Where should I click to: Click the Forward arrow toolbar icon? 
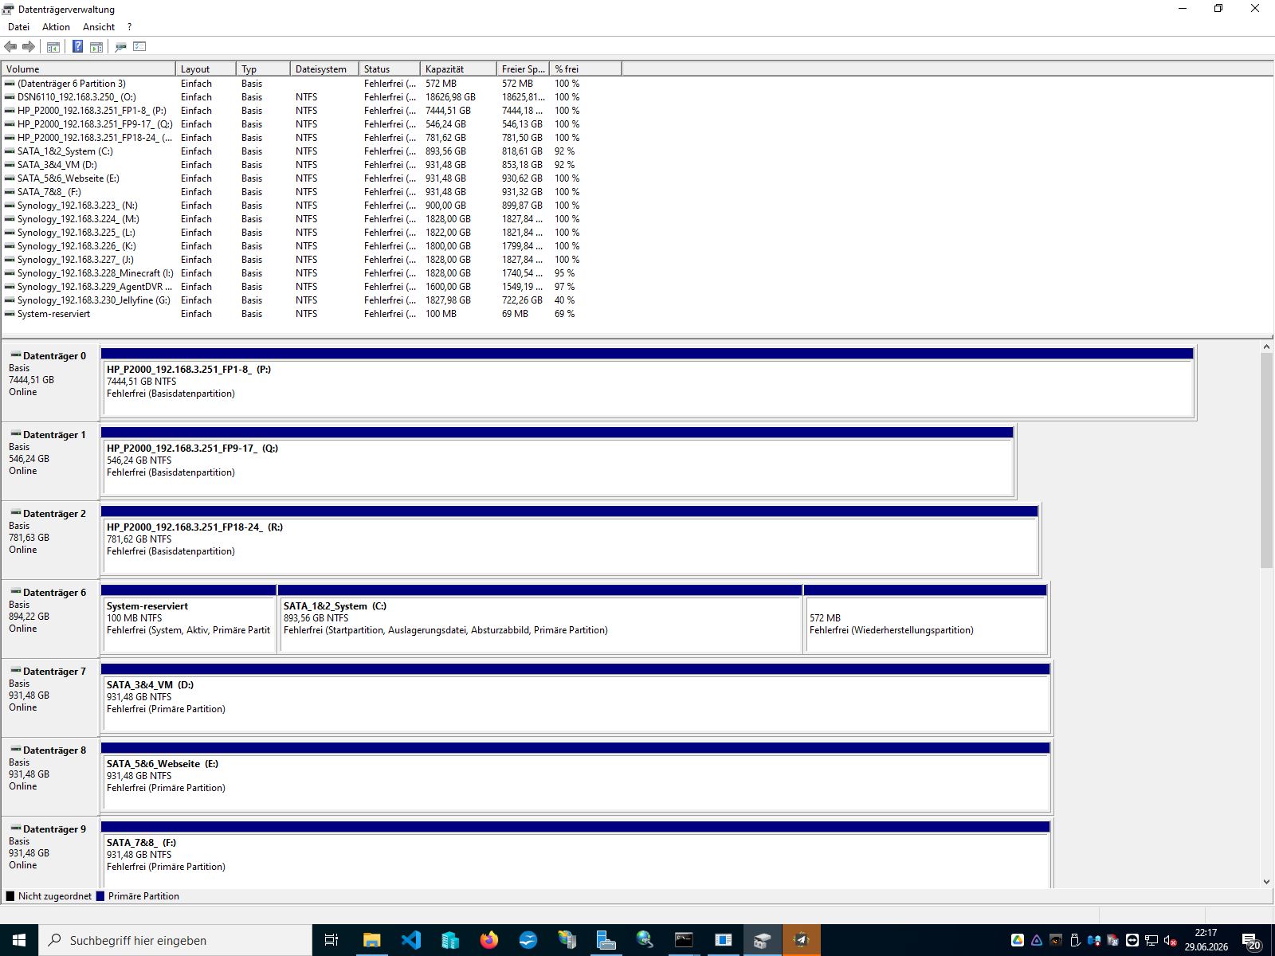click(x=29, y=47)
